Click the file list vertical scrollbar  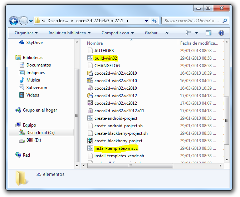[x=226, y=107]
